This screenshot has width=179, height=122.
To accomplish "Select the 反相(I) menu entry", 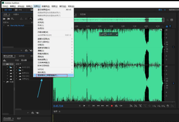I will (53, 19).
